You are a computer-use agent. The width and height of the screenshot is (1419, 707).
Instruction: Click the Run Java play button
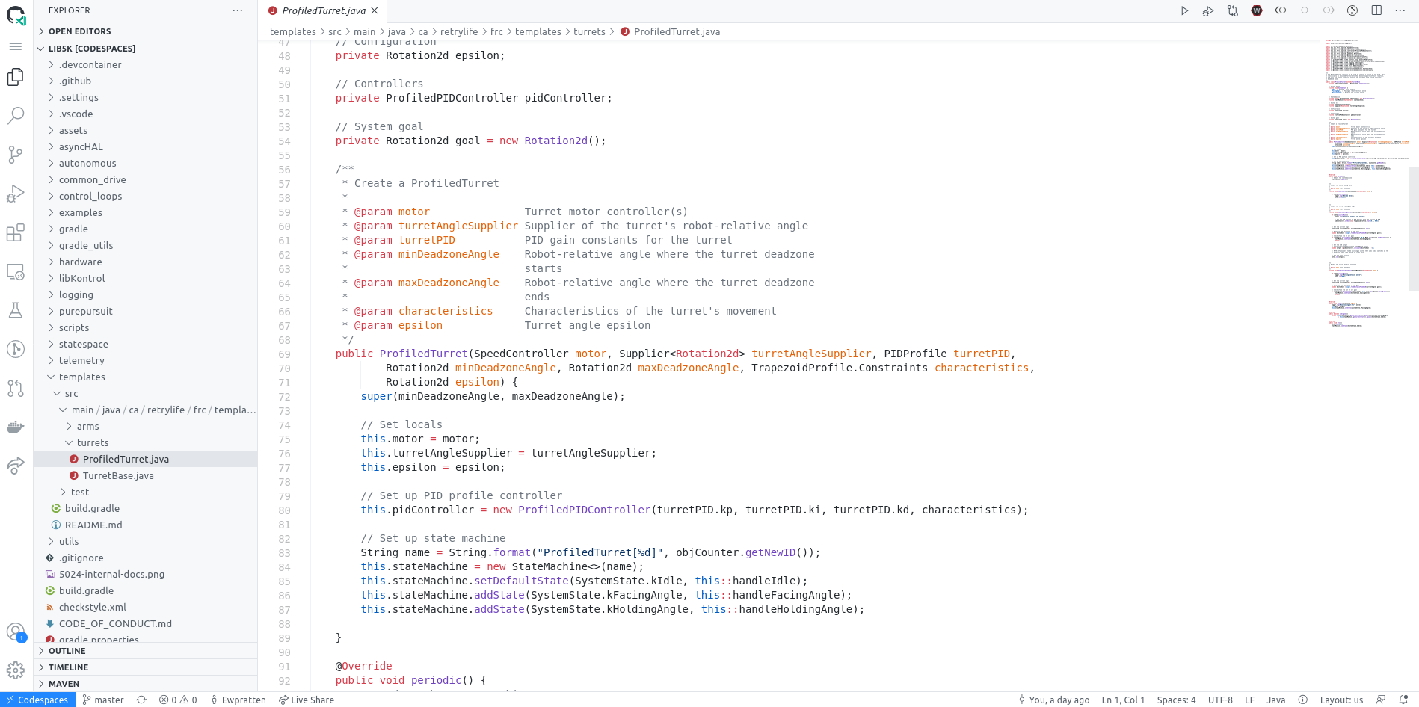click(1184, 10)
